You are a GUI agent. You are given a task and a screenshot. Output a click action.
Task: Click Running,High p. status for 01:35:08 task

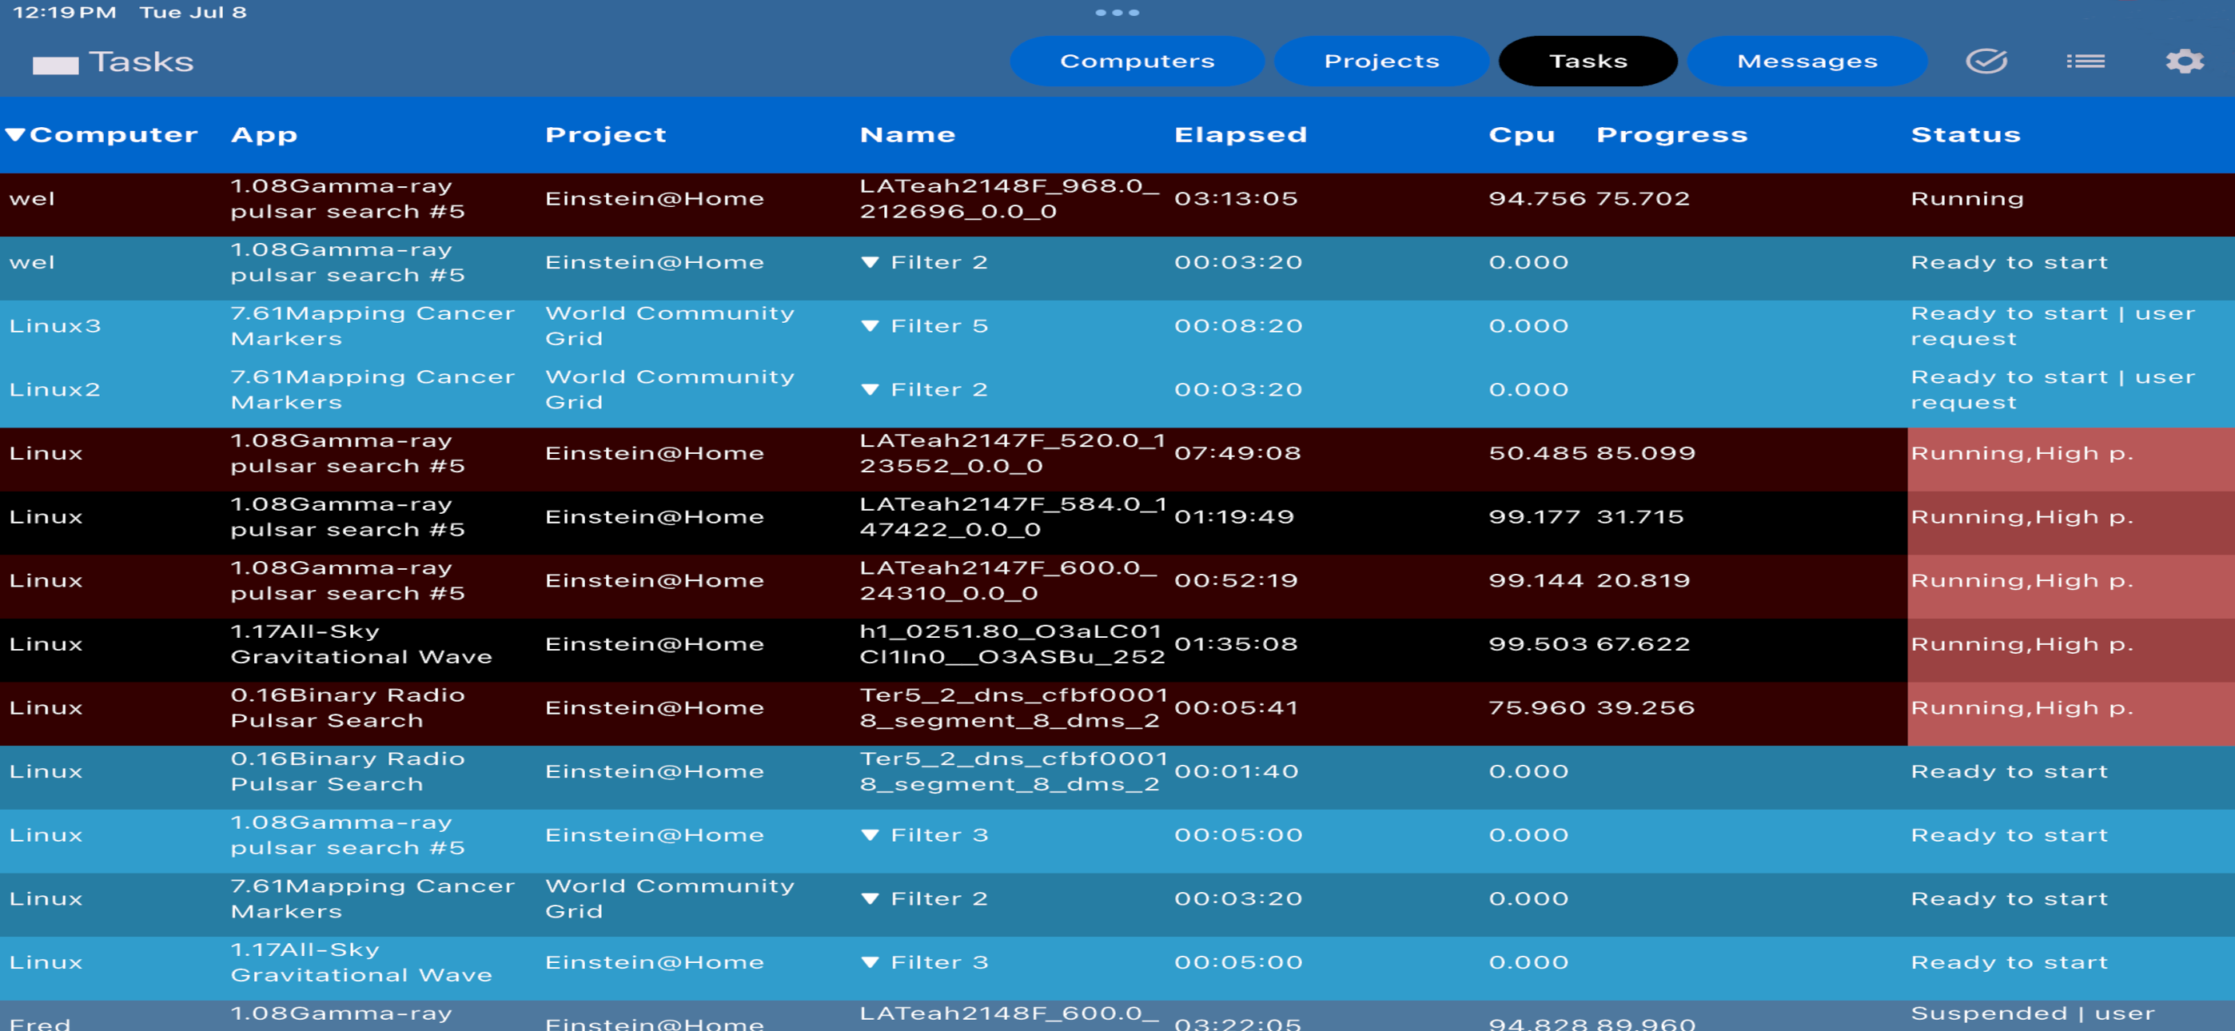click(2022, 644)
